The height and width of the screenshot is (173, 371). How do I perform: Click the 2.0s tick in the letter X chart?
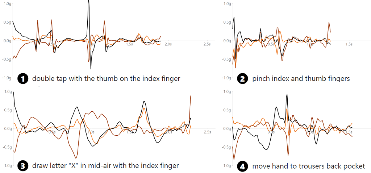170,132
